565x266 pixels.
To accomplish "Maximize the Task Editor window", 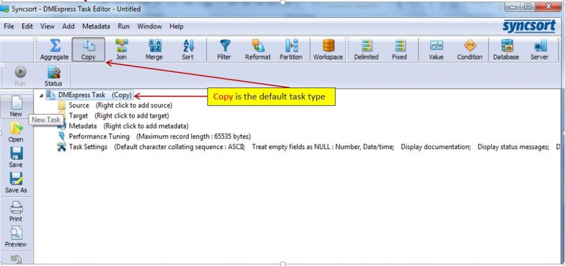I will tap(527, 6).
